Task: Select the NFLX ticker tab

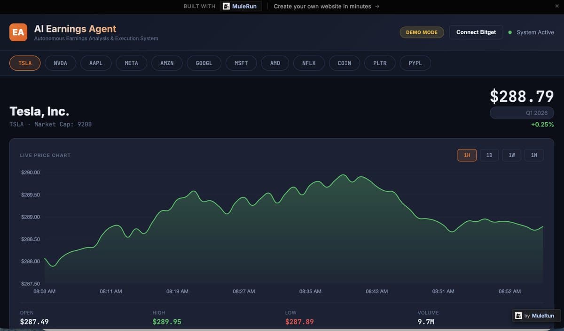Action: pos(309,63)
